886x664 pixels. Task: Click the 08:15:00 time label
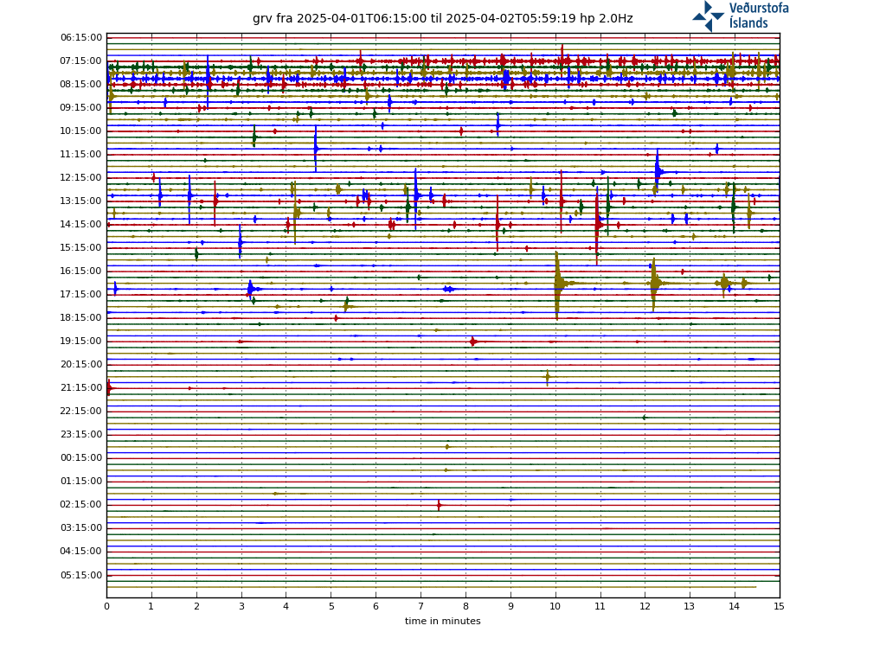pos(81,84)
